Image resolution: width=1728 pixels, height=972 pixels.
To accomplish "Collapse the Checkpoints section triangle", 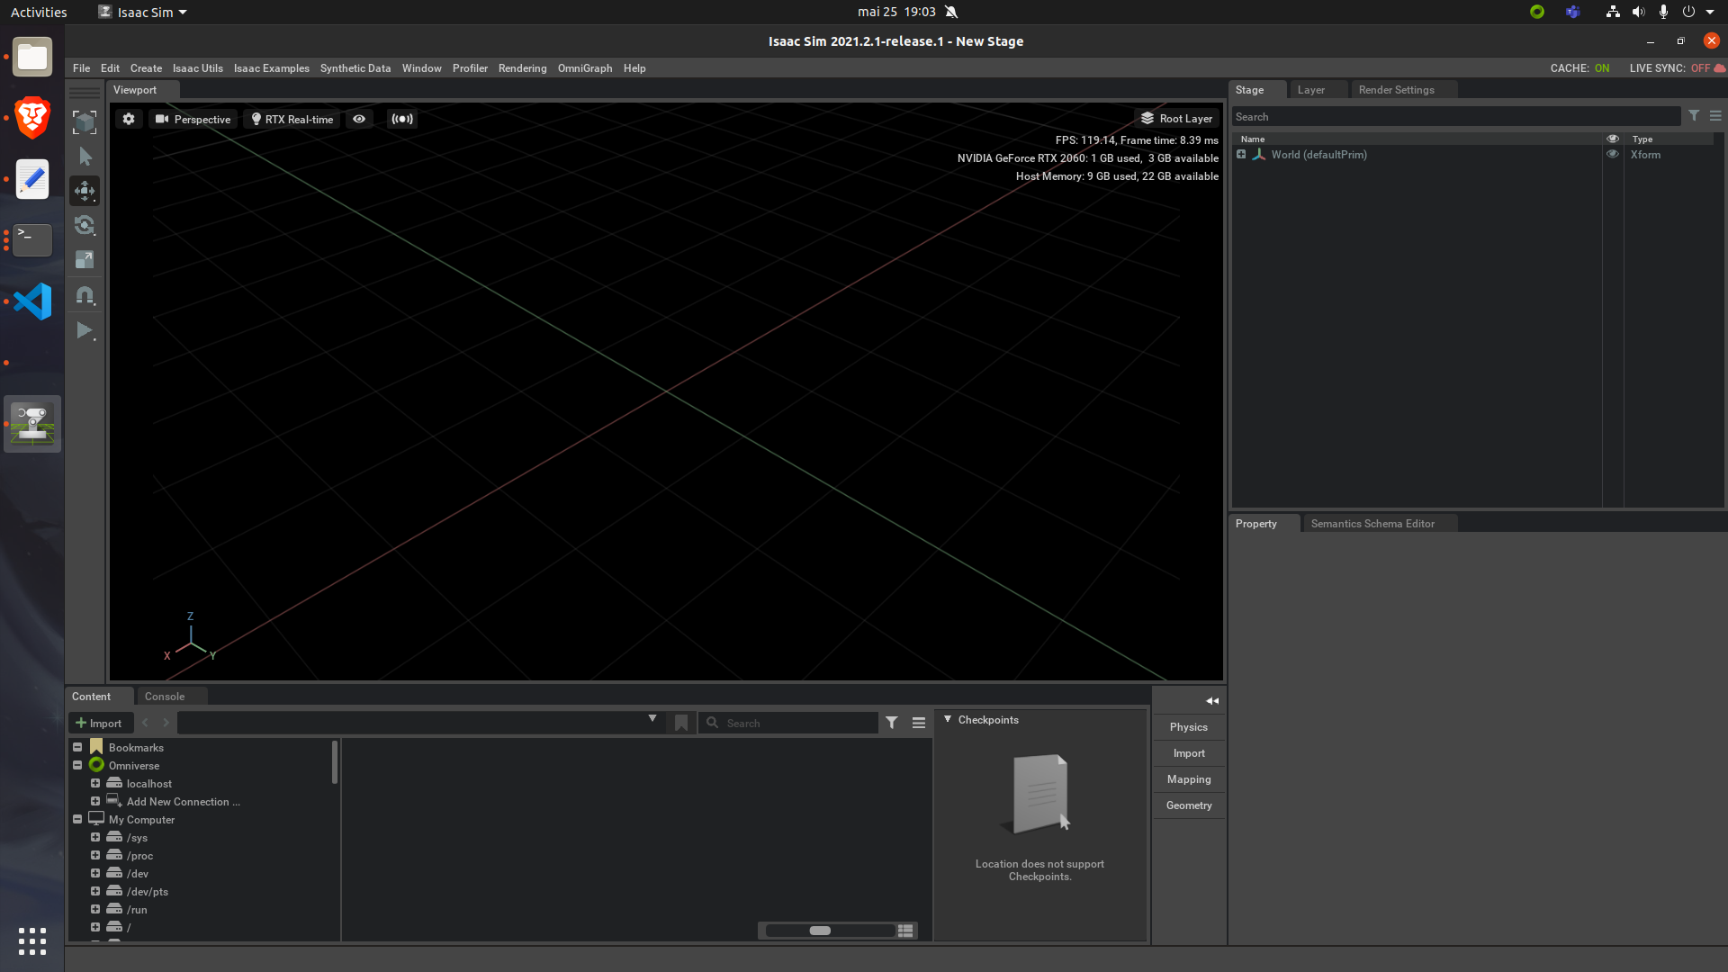I will (948, 719).
